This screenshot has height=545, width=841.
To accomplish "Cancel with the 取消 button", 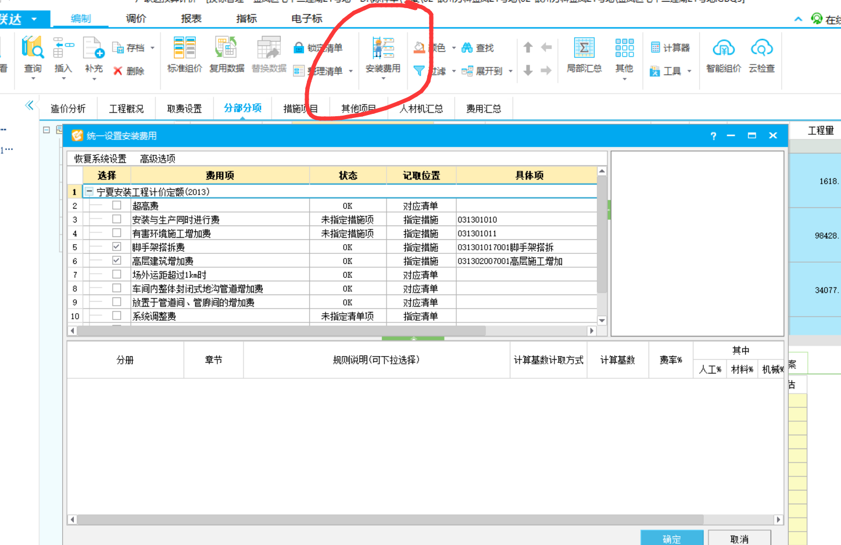I will point(739,539).
